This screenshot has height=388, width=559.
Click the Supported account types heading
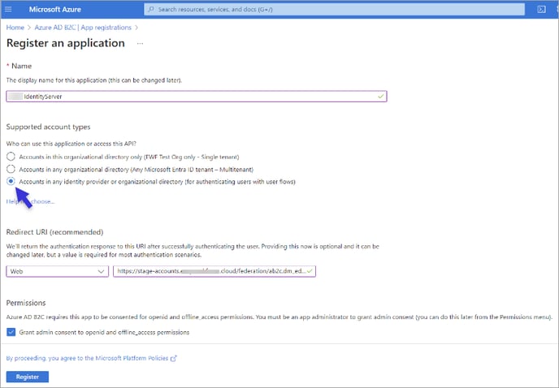coord(48,127)
